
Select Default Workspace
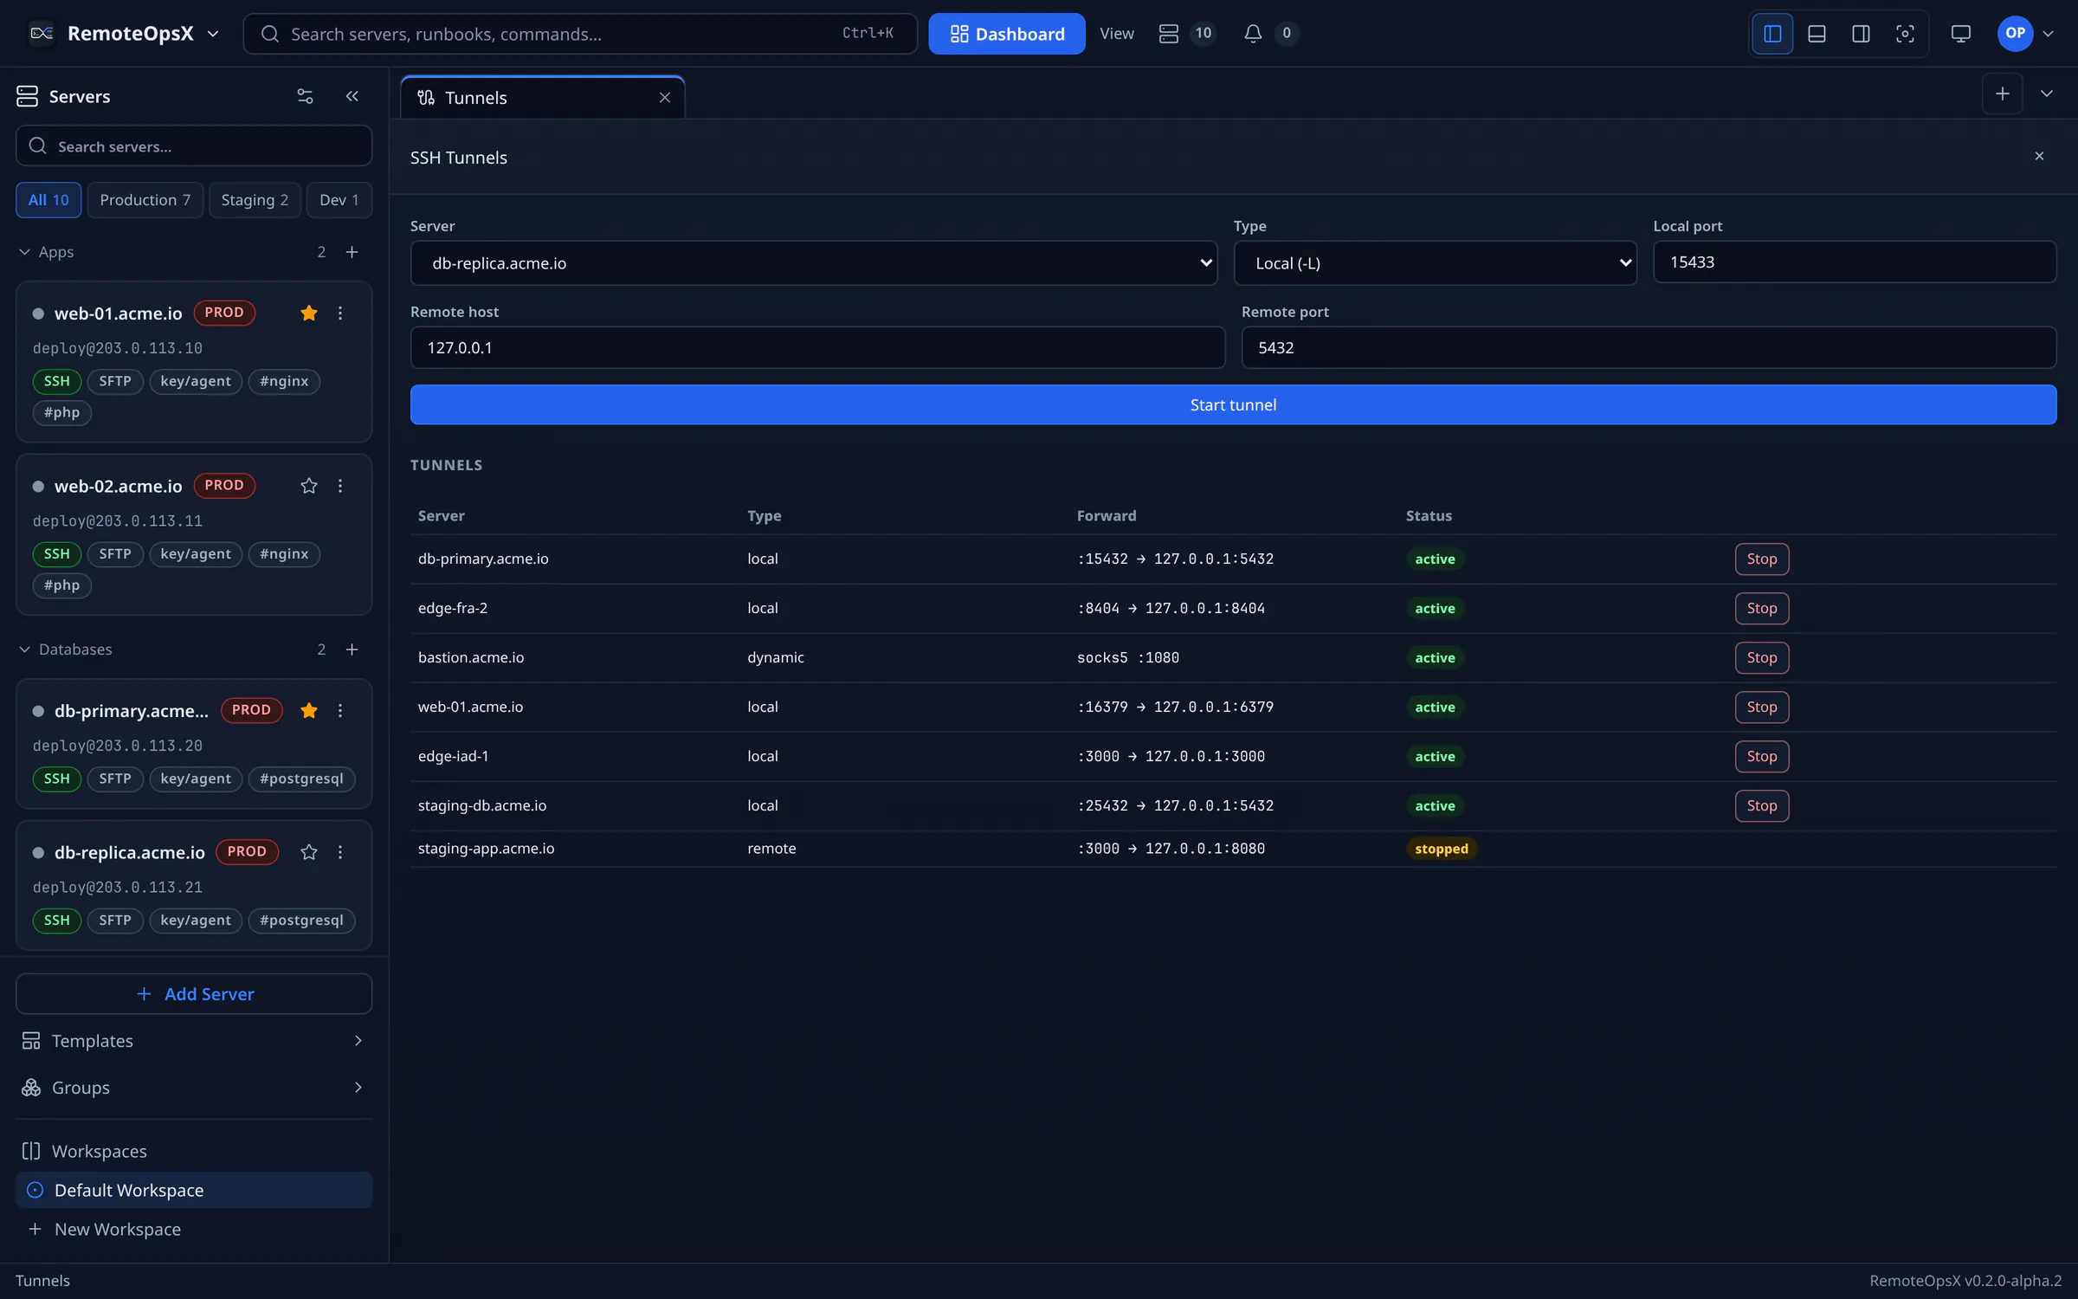click(x=194, y=1191)
